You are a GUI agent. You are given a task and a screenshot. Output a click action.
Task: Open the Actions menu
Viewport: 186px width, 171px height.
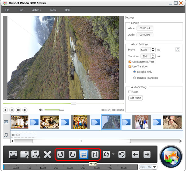[x=36, y=10]
